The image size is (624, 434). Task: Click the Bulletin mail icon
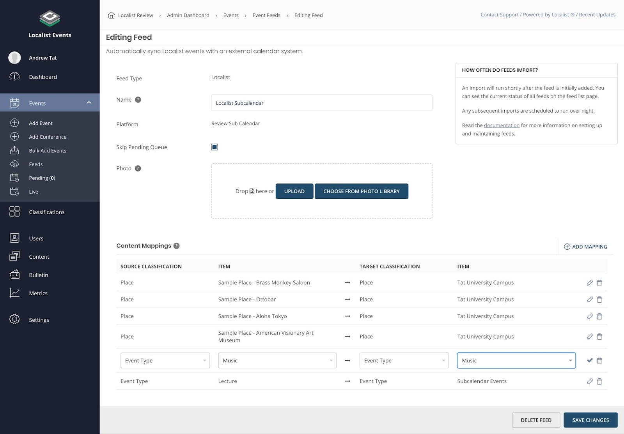coord(14,275)
